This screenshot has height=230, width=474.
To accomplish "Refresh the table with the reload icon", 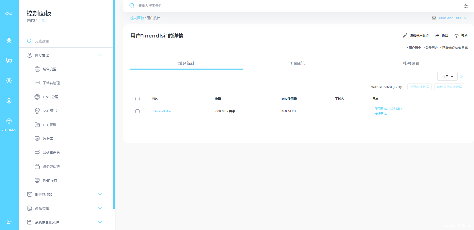I will tap(461, 76).
